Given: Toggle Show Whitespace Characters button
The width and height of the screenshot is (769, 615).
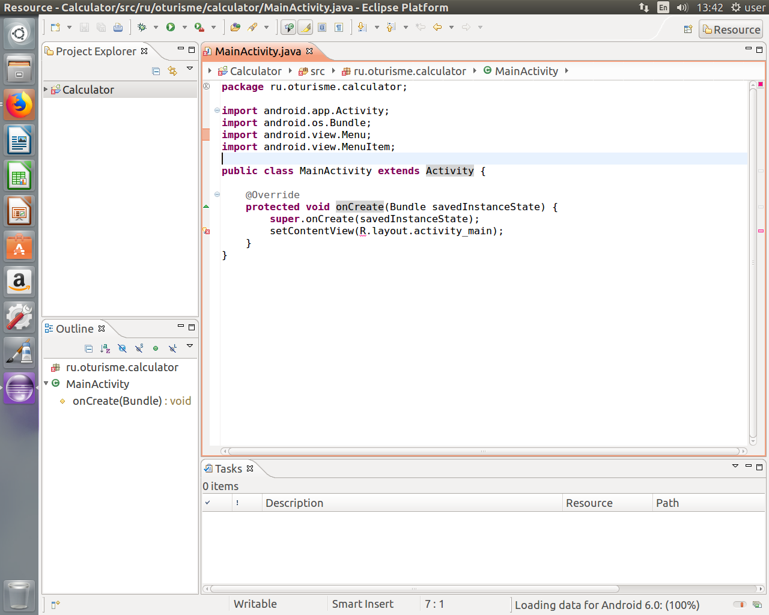Looking at the screenshot, I should tap(339, 27).
